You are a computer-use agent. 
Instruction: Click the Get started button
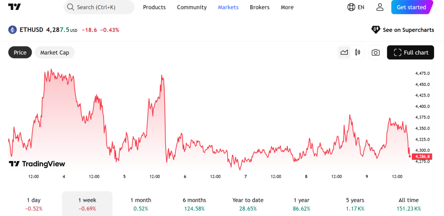pos(411,7)
